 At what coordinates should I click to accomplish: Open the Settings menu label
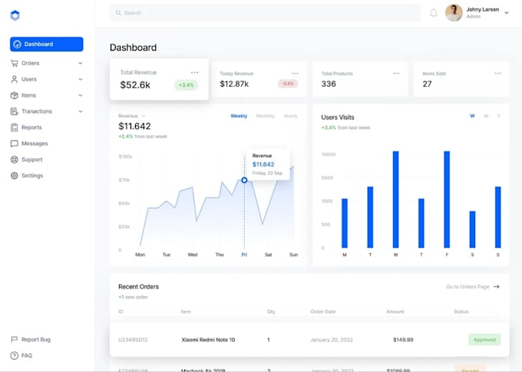coord(32,176)
